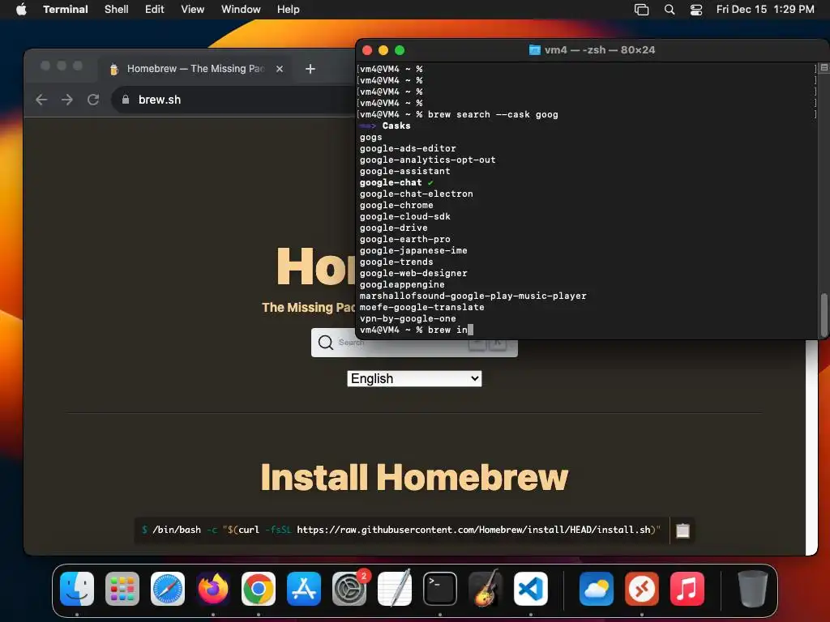Open Control Center in menu bar
Viewport: 830px width, 622px height.
point(696,9)
